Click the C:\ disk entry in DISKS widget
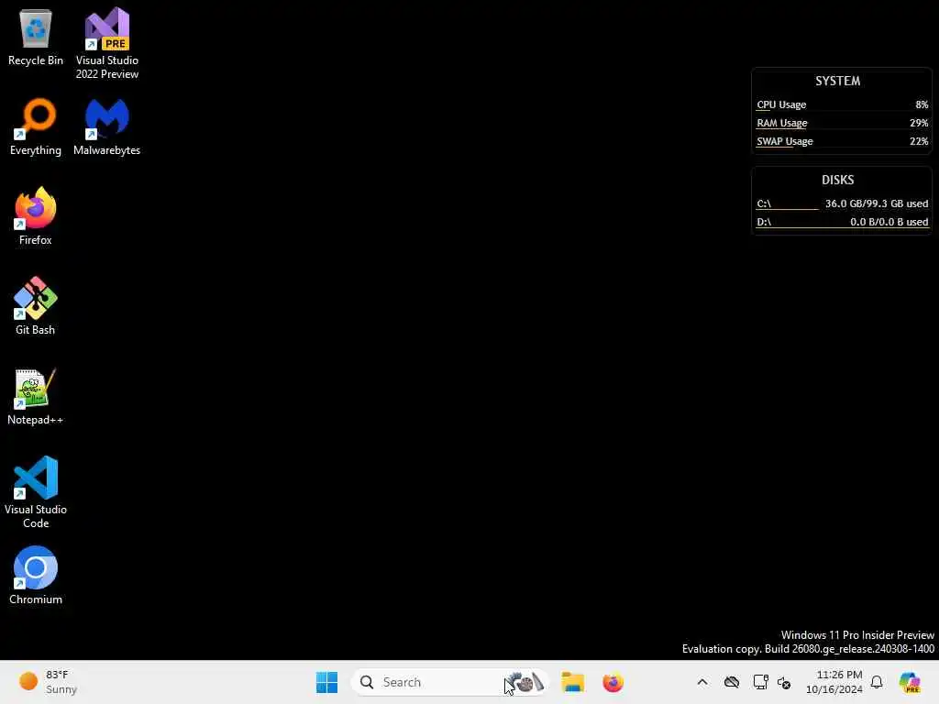This screenshot has height=704, width=939. click(x=842, y=203)
